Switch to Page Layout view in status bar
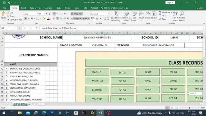 point(172,108)
